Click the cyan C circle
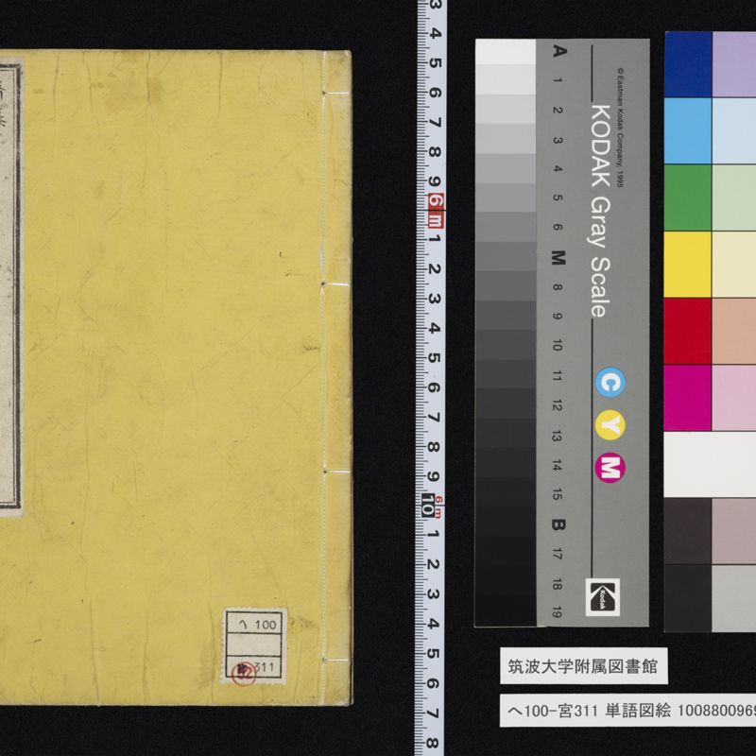Viewport: 756px width, 756px height. [609, 383]
